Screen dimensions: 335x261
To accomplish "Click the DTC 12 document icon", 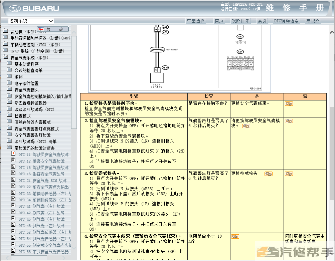I will tap(13, 161).
